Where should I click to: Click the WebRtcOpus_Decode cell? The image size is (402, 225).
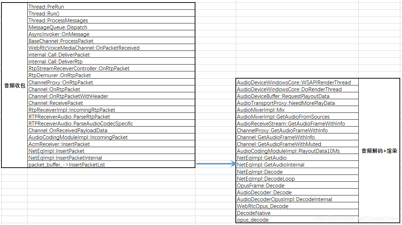[297, 206]
